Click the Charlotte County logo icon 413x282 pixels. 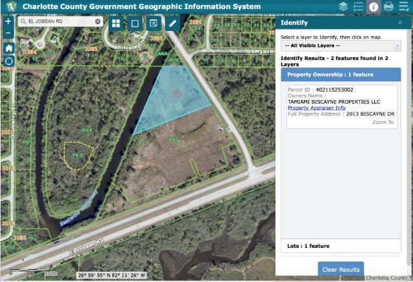coord(11,6)
